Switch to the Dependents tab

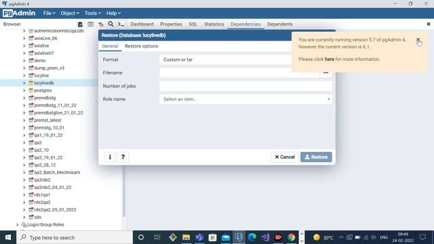click(280, 24)
